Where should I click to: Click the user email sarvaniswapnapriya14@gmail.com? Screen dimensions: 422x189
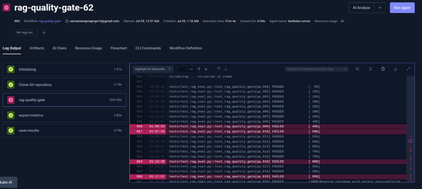pyautogui.click(x=94, y=21)
